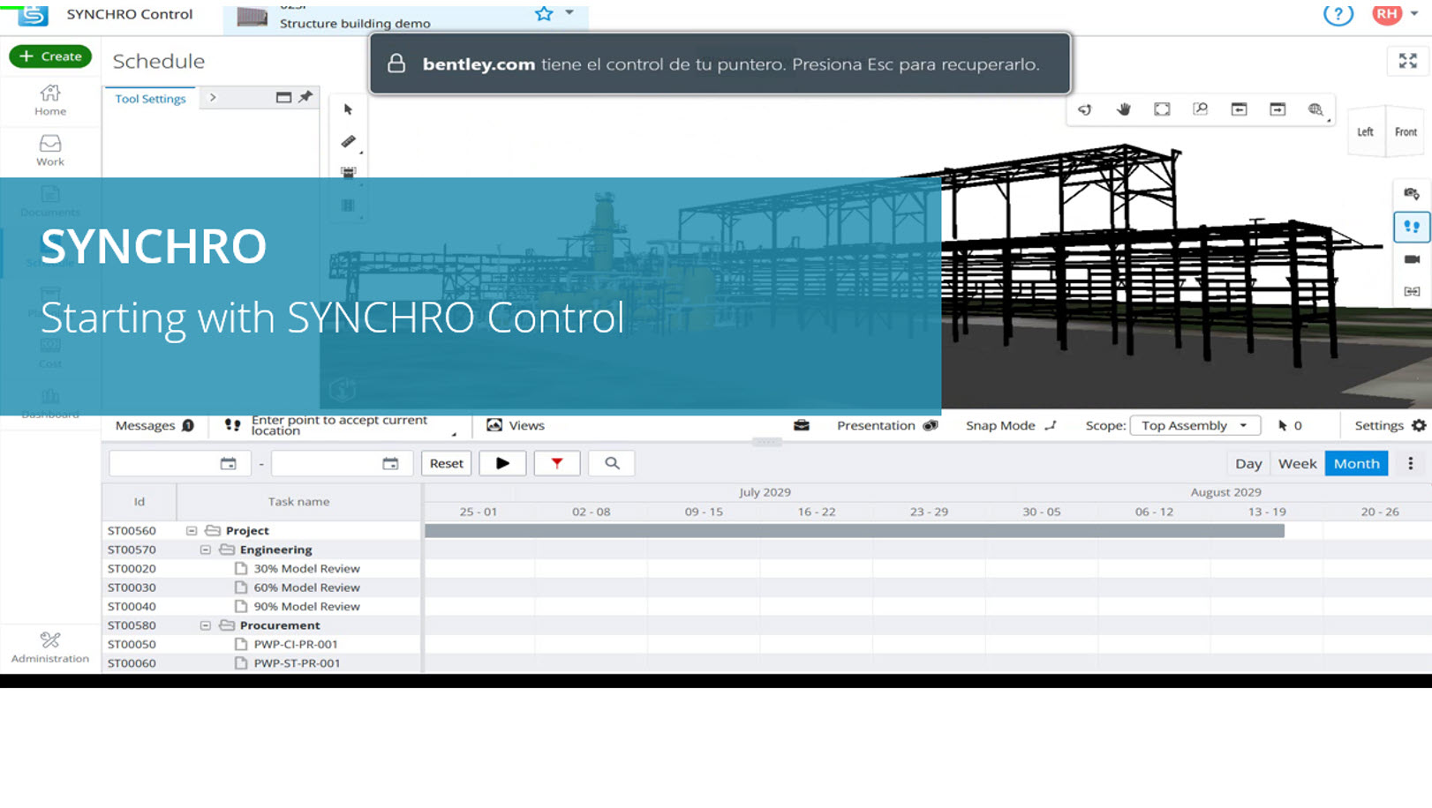Select Front face of view cube
Viewport: 1432px width, 808px height.
click(1406, 132)
